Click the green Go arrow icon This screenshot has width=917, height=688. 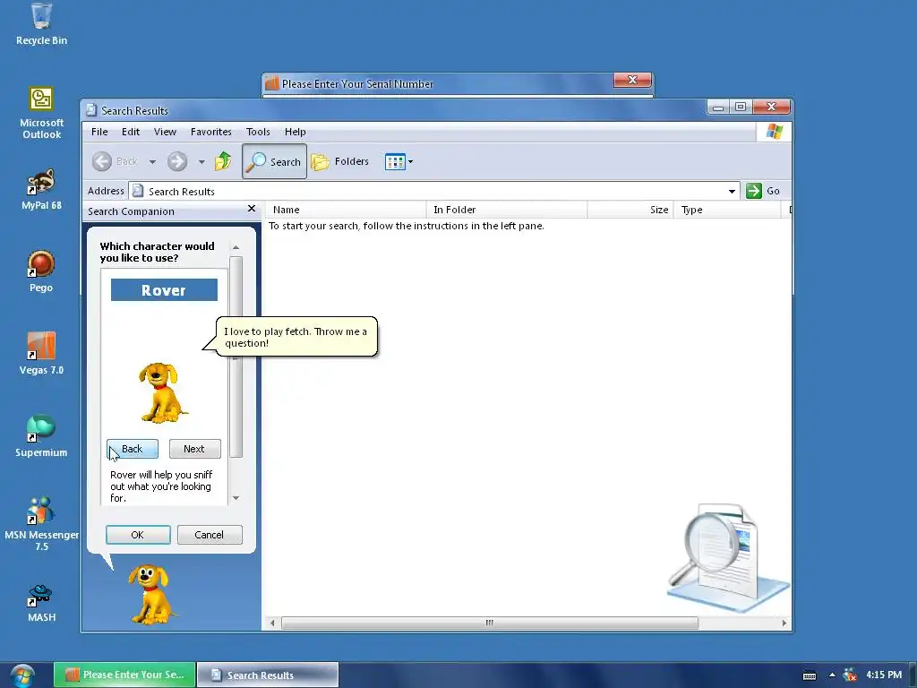[754, 191]
